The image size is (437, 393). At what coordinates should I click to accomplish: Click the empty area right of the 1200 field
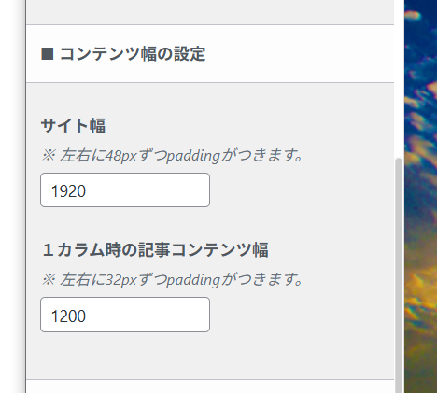coord(302,315)
